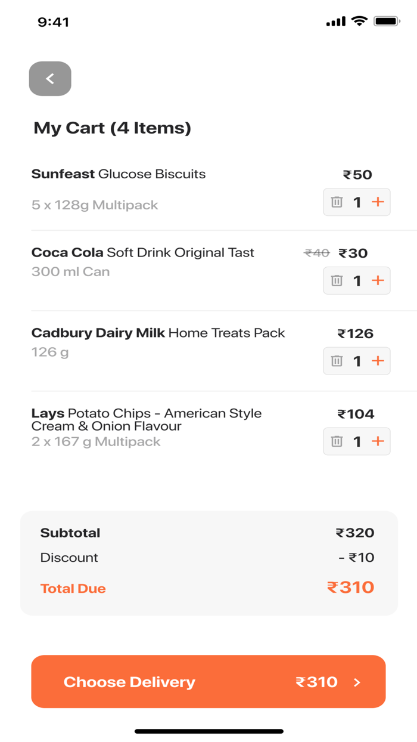Tap the chevron on Choose Delivery
The image size is (417, 742).
[357, 682]
